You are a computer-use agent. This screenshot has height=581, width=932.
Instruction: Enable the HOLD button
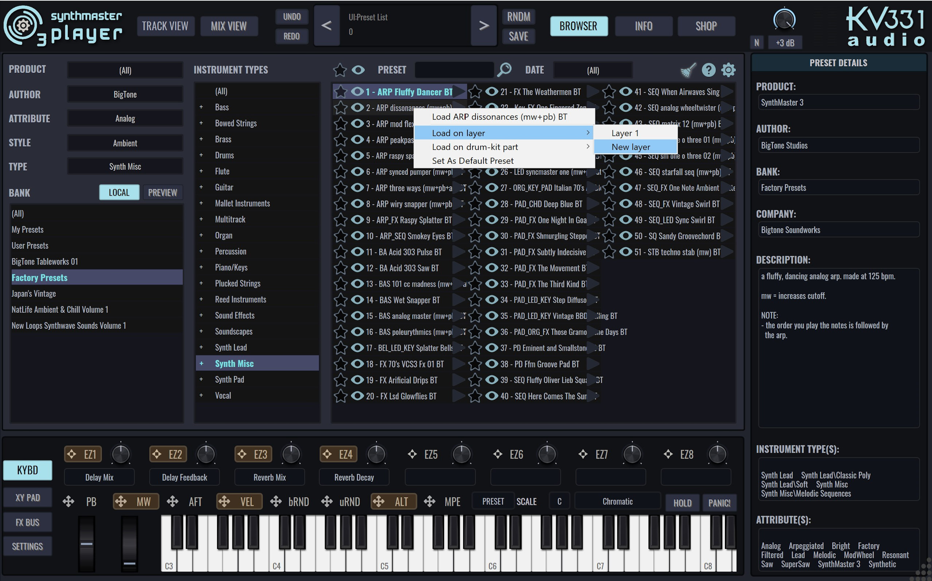tap(682, 503)
